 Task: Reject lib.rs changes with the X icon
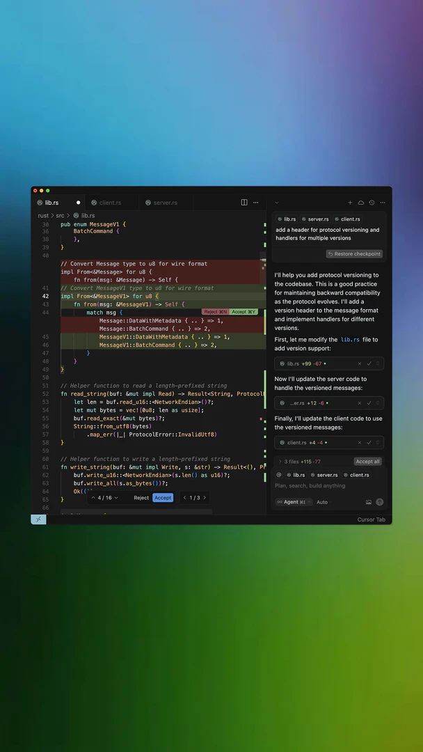360,363
